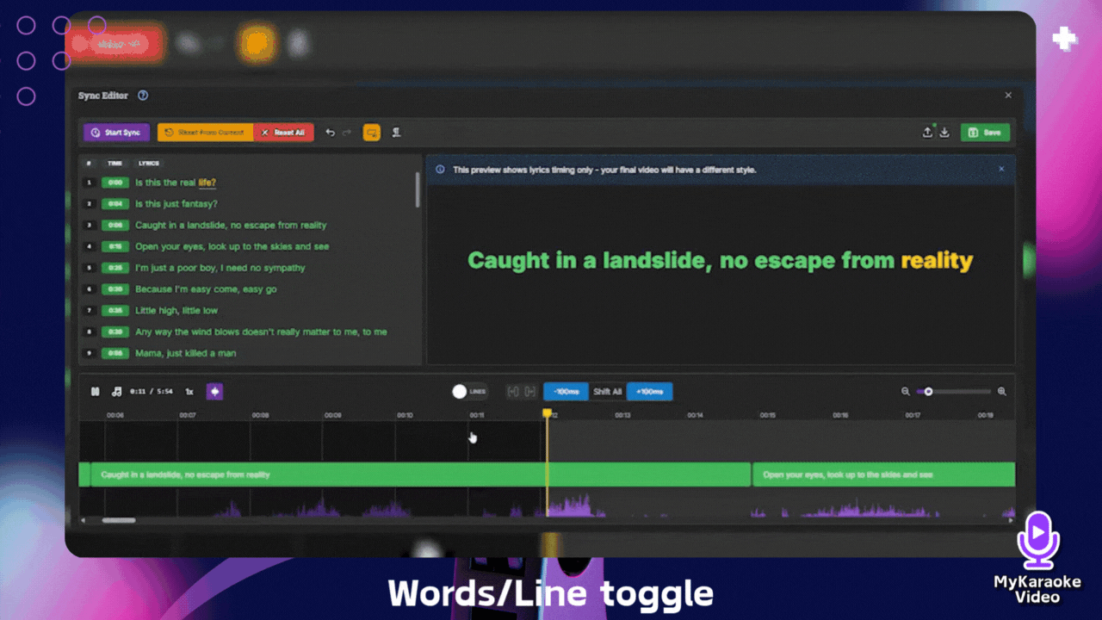Select lyric line 'Is this just fantasy?'
The height and width of the screenshot is (620, 1102).
point(176,204)
